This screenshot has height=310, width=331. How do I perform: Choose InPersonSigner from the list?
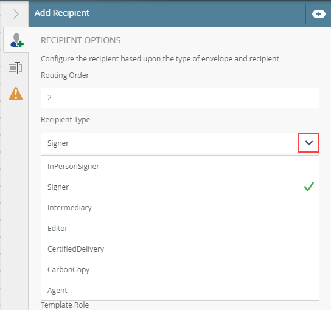[180, 167]
